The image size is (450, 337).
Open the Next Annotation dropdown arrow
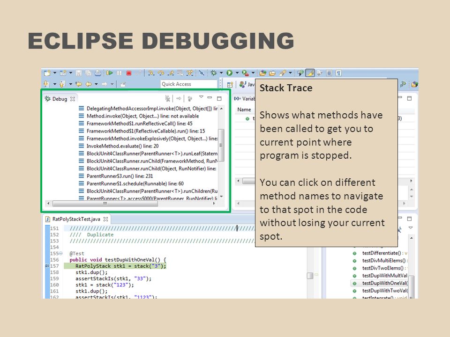point(54,84)
